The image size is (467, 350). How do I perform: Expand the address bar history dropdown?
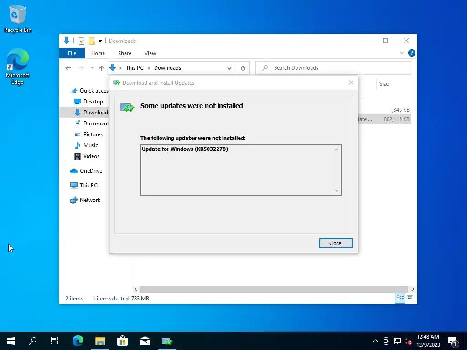click(229, 68)
